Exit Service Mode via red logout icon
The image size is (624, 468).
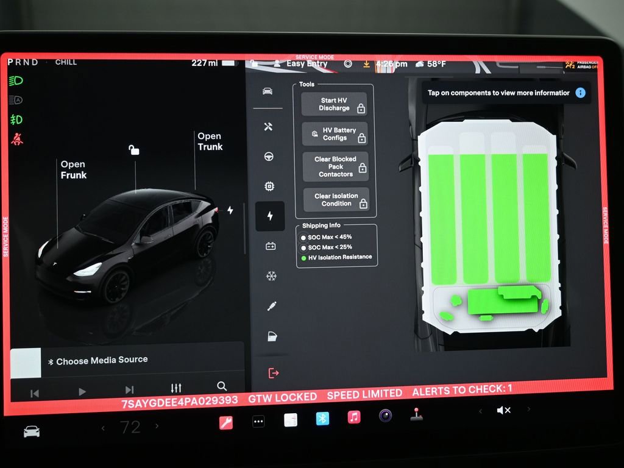coord(273,372)
